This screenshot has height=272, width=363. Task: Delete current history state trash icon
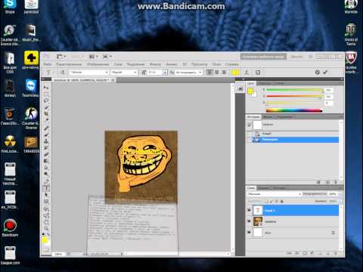click(x=336, y=182)
